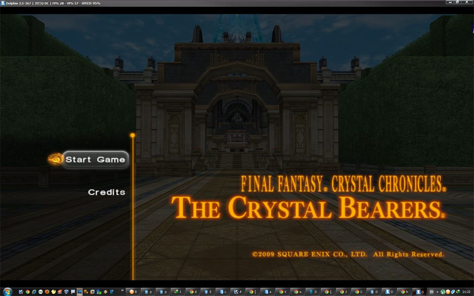Image resolution: width=474 pixels, height=296 pixels.
Task: Open the blue flag quick launch icon
Action: (x=112, y=292)
